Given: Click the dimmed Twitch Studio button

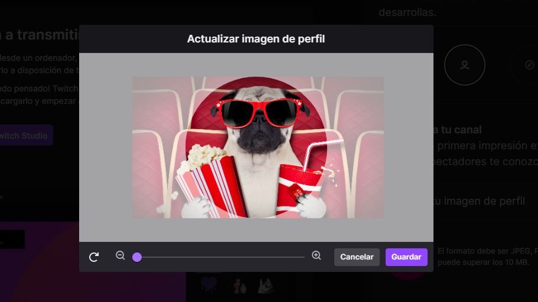Looking at the screenshot, I should point(25,136).
